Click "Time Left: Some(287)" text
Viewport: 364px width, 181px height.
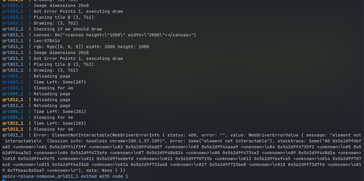[60, 82]
